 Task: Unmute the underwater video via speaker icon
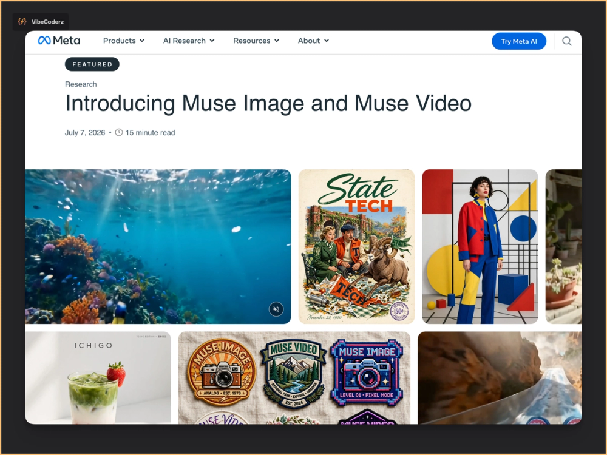pos(276,309)
